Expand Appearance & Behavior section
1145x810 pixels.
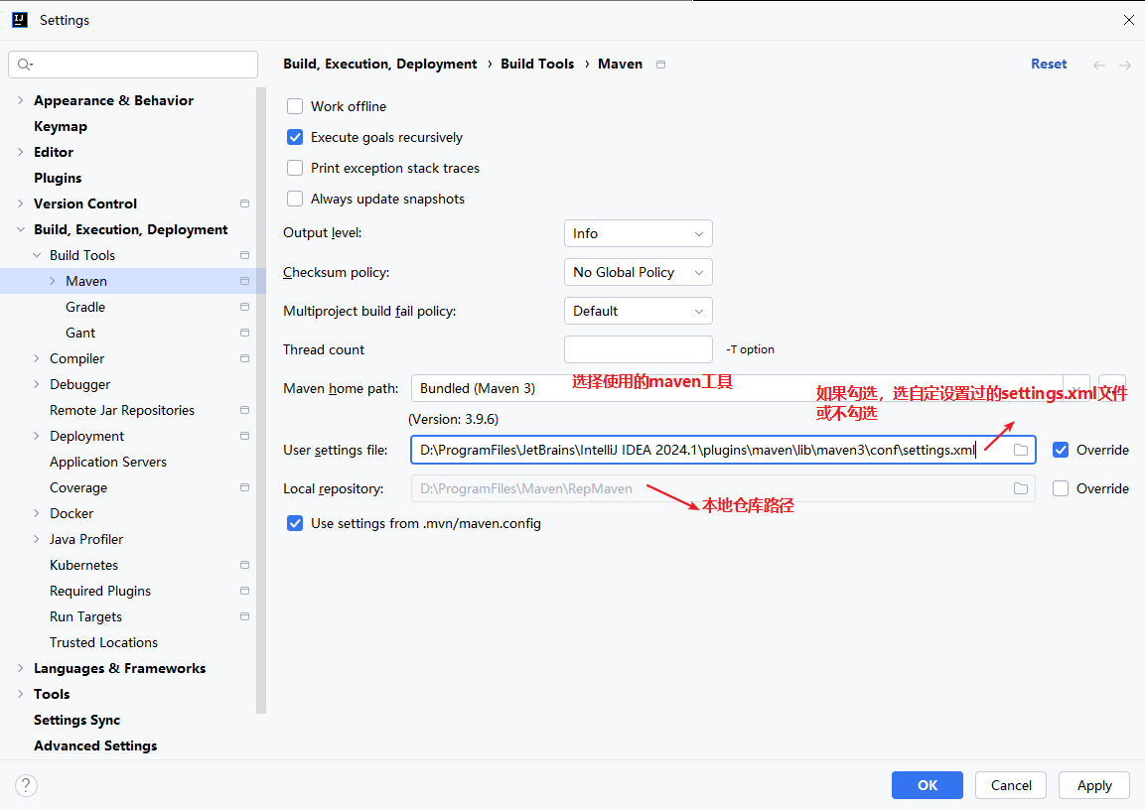click(21, 100)
